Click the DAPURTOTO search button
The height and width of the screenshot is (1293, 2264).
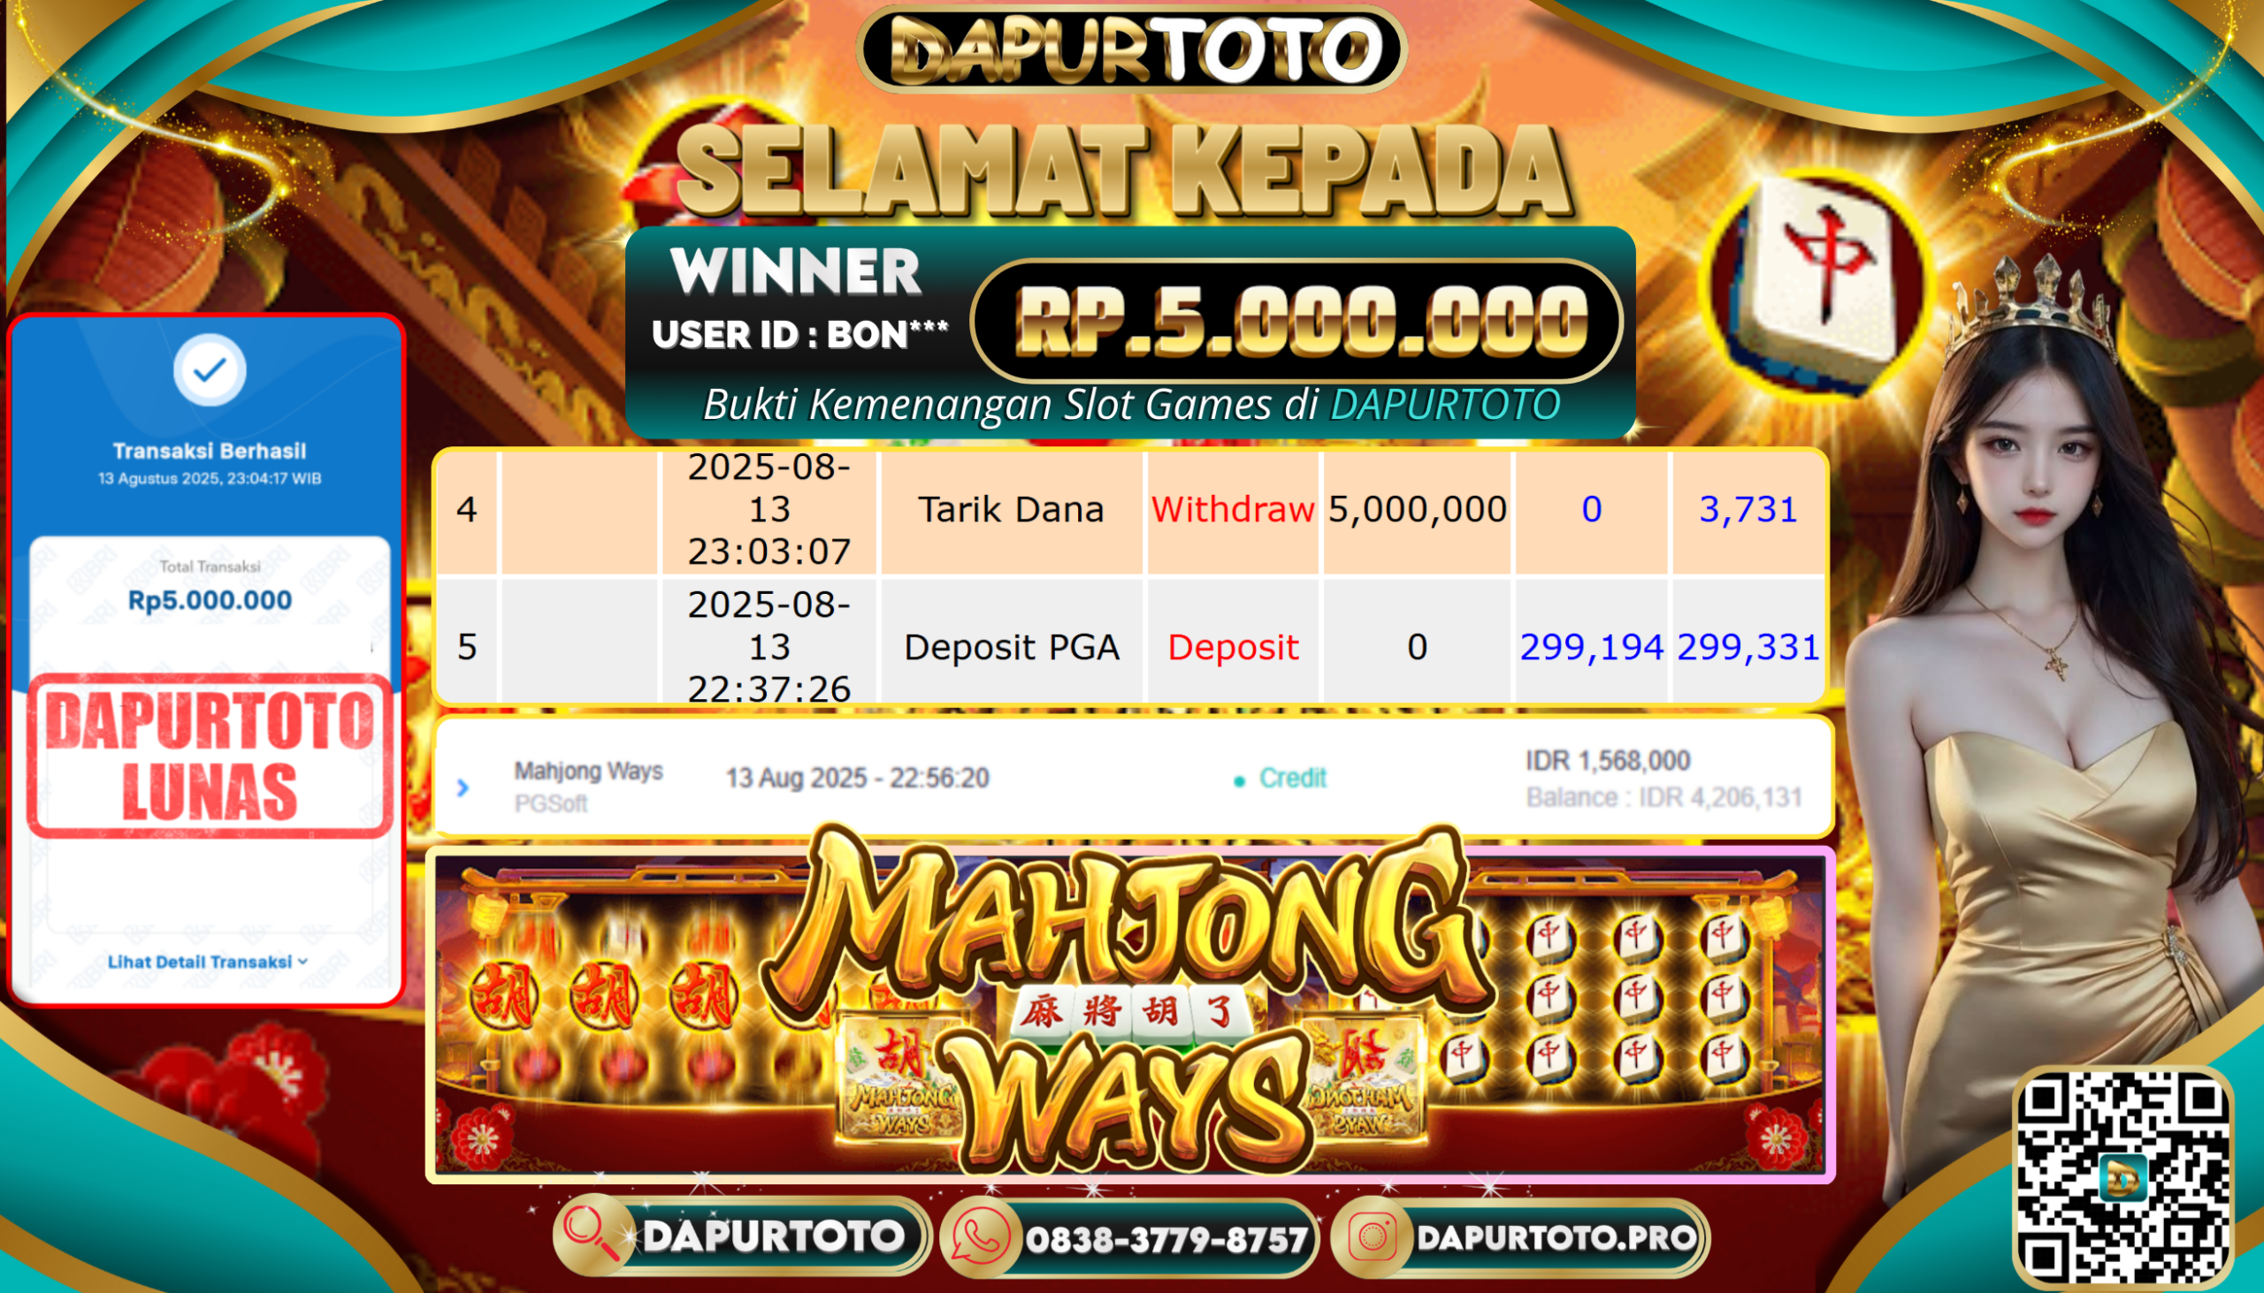click(x=741, y=1236)
